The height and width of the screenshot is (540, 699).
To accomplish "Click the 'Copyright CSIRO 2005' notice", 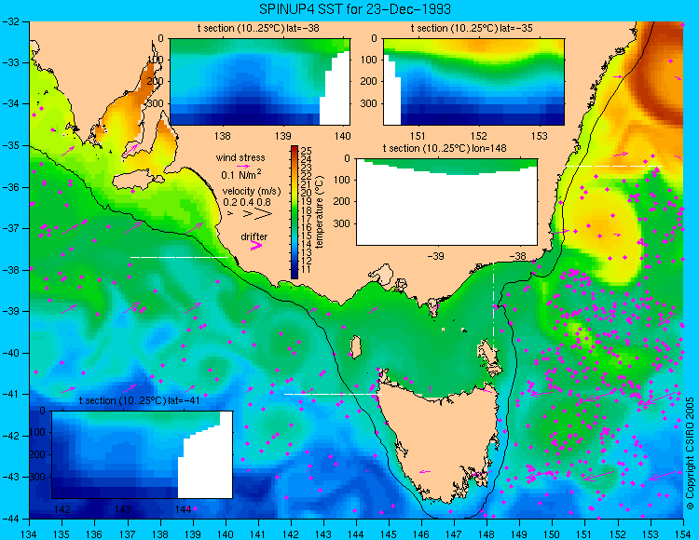I will point(690,453).
